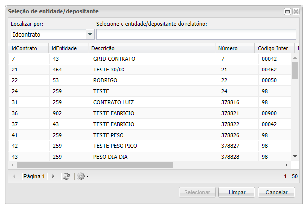Screen dimensions: 308x209
Task: Open the 'Localizar por' dropdown arrow
Action: (x=90, y=34)
